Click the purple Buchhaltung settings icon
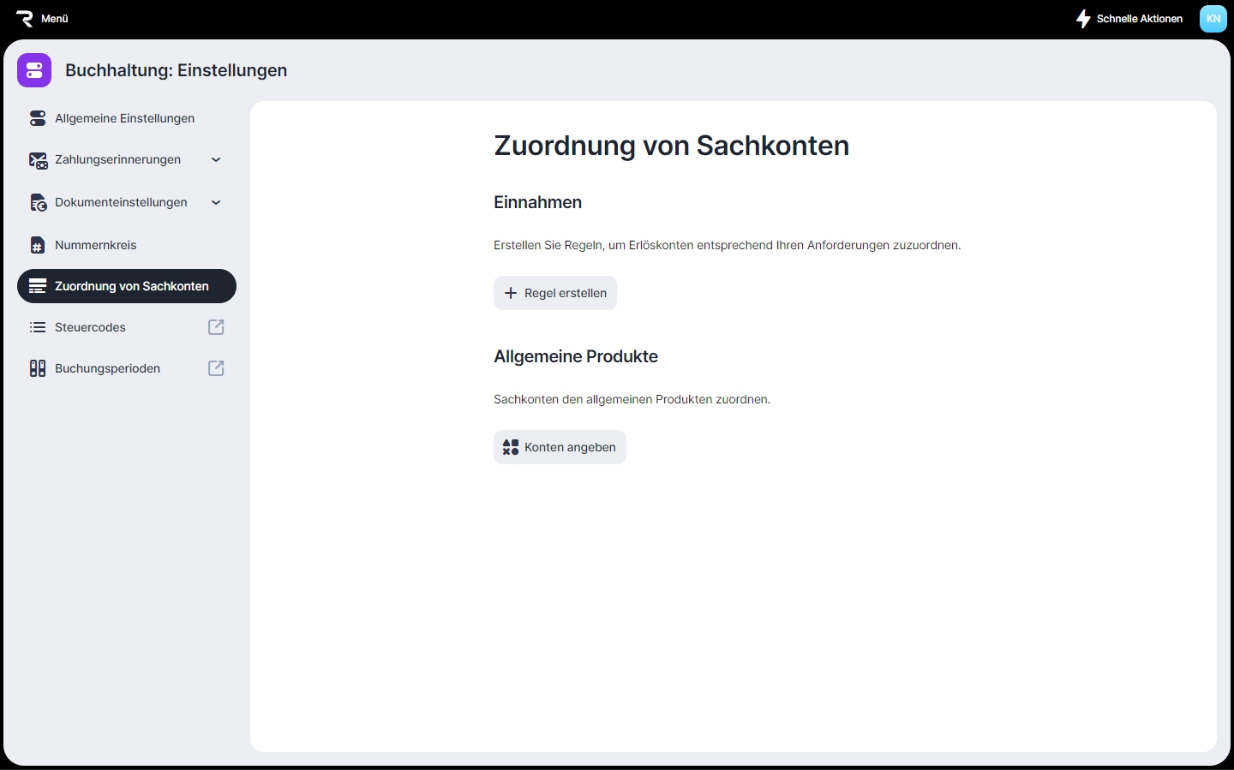 click(x=34, y=70)
